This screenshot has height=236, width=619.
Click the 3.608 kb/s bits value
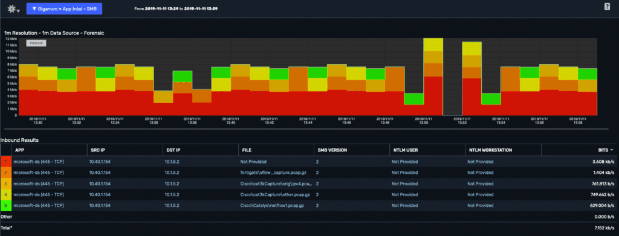click(603, 162)
